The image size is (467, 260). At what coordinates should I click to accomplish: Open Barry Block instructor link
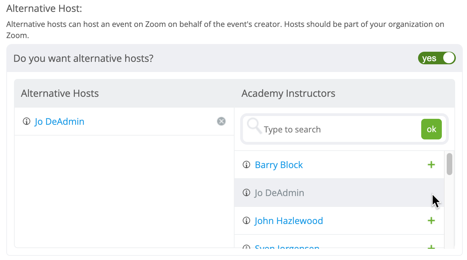click(279, 165)
